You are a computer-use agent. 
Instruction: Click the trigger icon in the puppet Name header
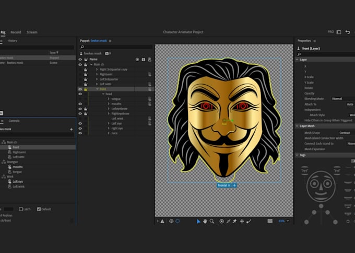150,60
